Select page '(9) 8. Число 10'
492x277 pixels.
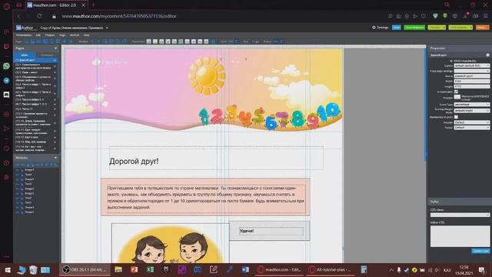36,109
